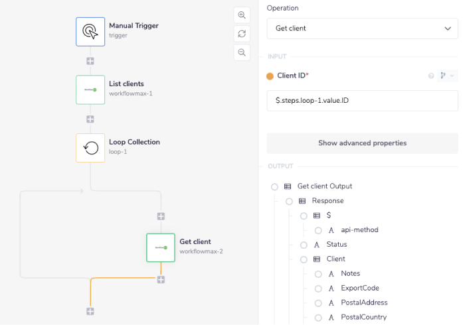This screenshot has height=325, width=465.
Task: Open the Loop Collection loop-1 node
Action: (90, 147)
